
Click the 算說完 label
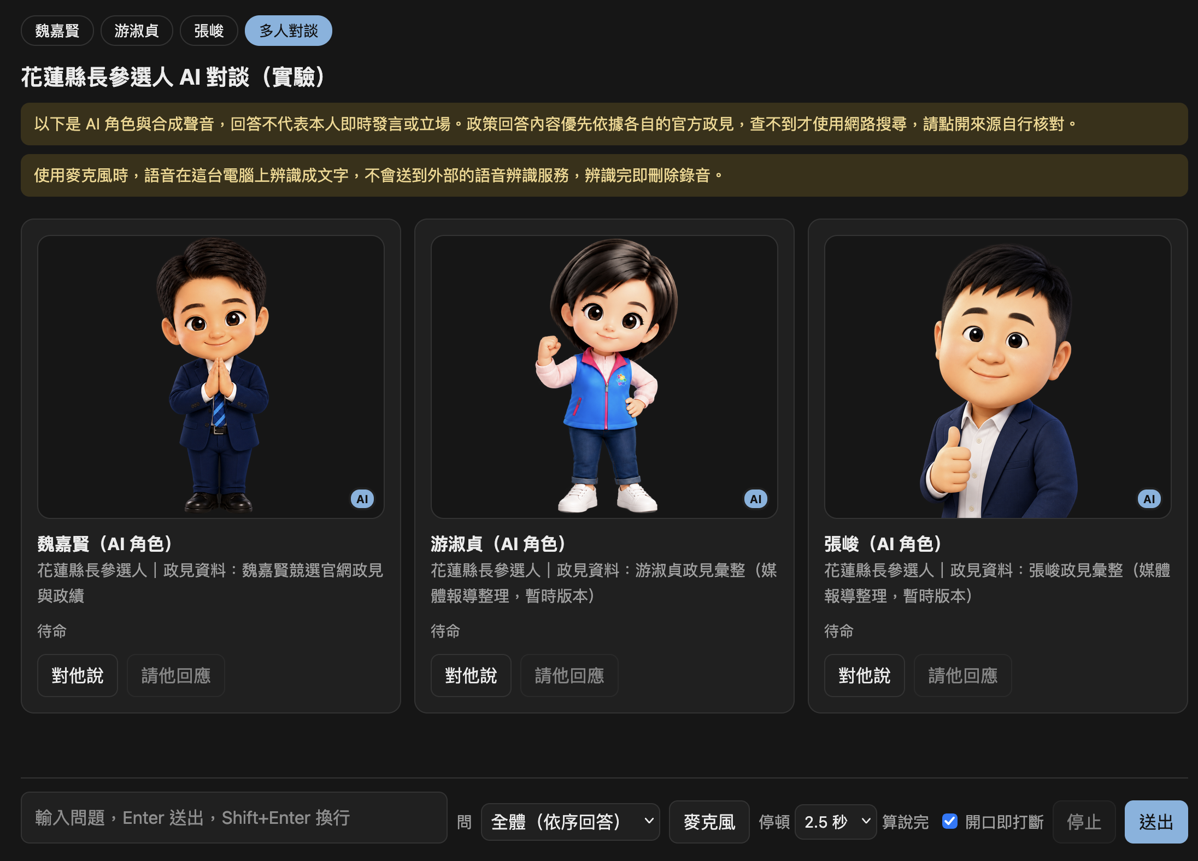point(906,822)
